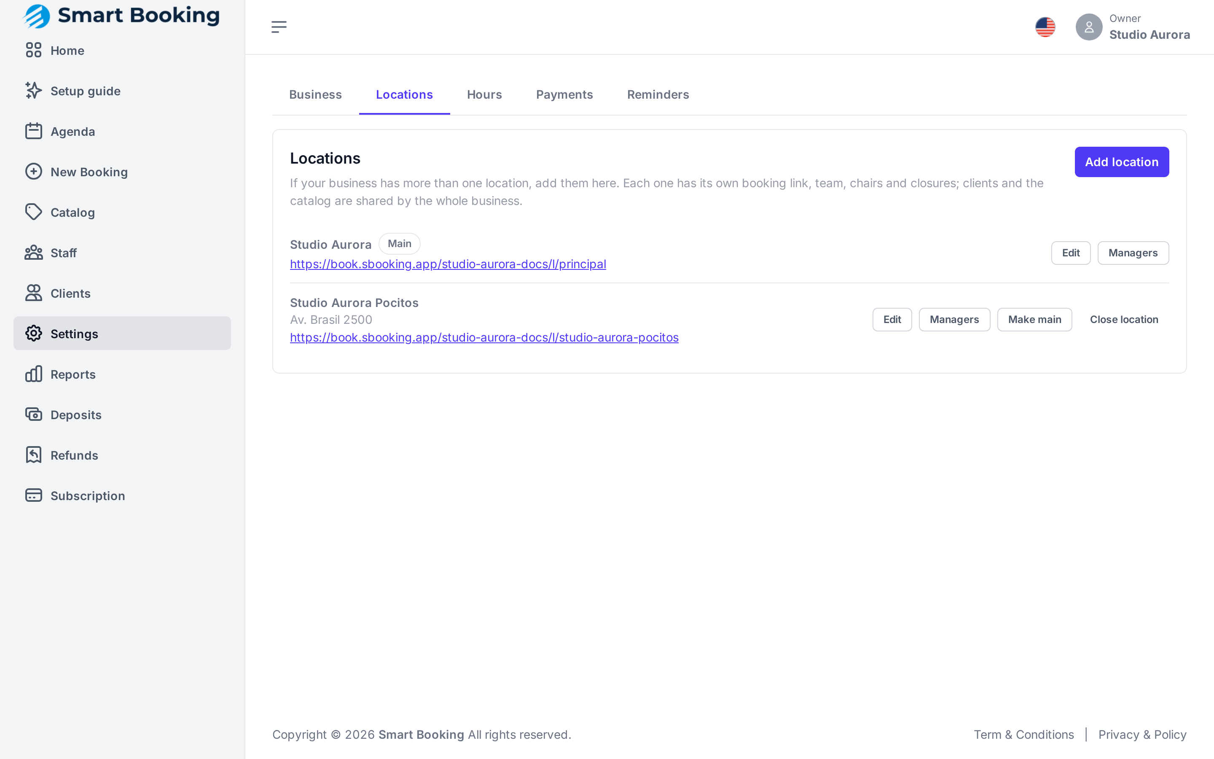
Task: Open Managers for main Studio Aurora
Action: [x=1133, y=253]
